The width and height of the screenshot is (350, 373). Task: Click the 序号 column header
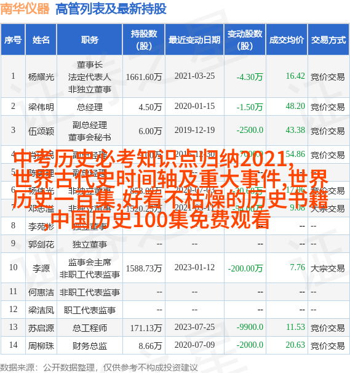coord(13,40)
